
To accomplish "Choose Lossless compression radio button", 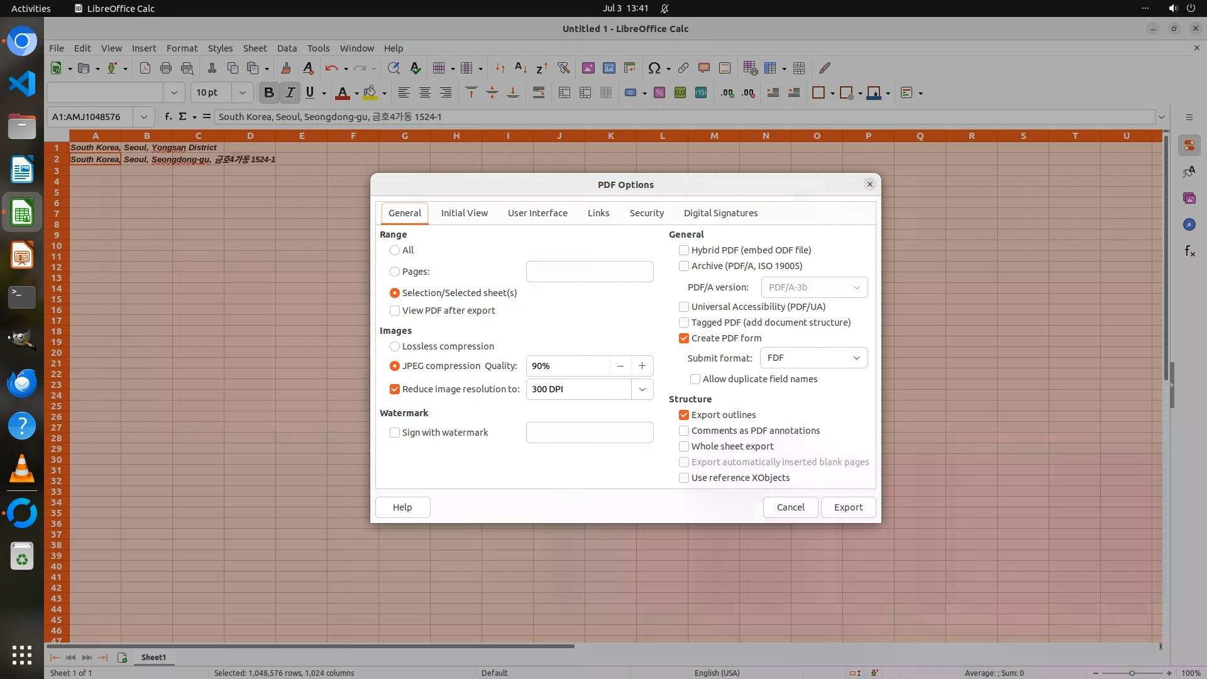I will pyautogui.click(x=395, y=346).
